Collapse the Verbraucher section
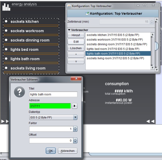162x160 pixels. click(x=69, y=30)
